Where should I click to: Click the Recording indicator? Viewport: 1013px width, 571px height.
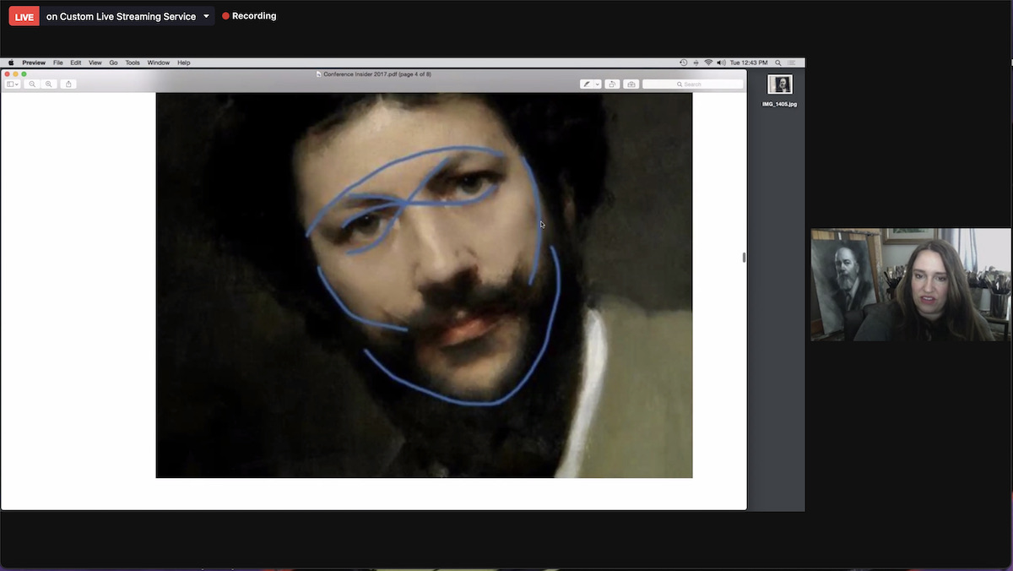tap(249, 16)
